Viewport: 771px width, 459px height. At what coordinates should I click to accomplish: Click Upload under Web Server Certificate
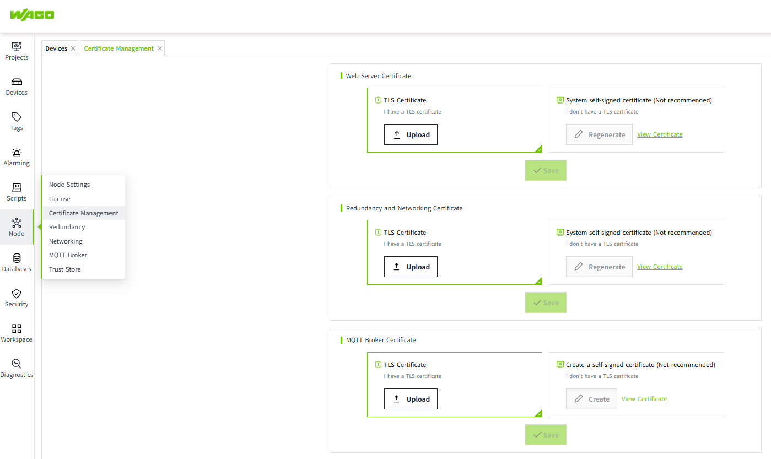click(x=411, y=134)
